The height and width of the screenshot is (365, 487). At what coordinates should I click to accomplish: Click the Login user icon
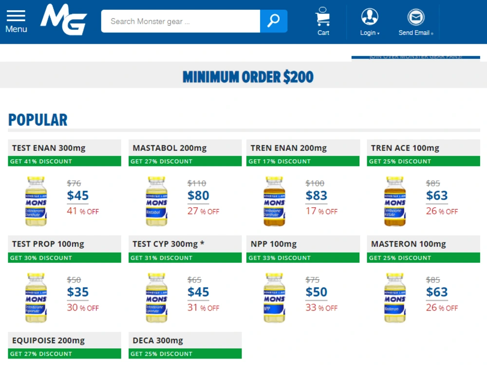coord(370,17)
